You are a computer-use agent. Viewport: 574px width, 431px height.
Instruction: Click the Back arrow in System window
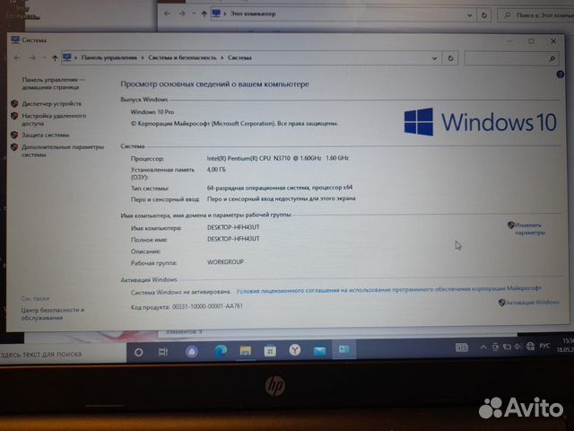[x=17, y=57]
